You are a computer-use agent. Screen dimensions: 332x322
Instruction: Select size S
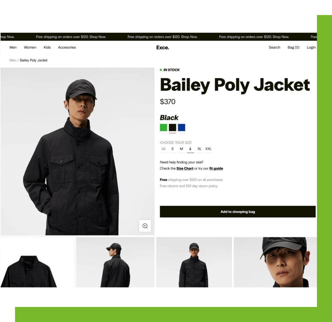tap(172, 149)
